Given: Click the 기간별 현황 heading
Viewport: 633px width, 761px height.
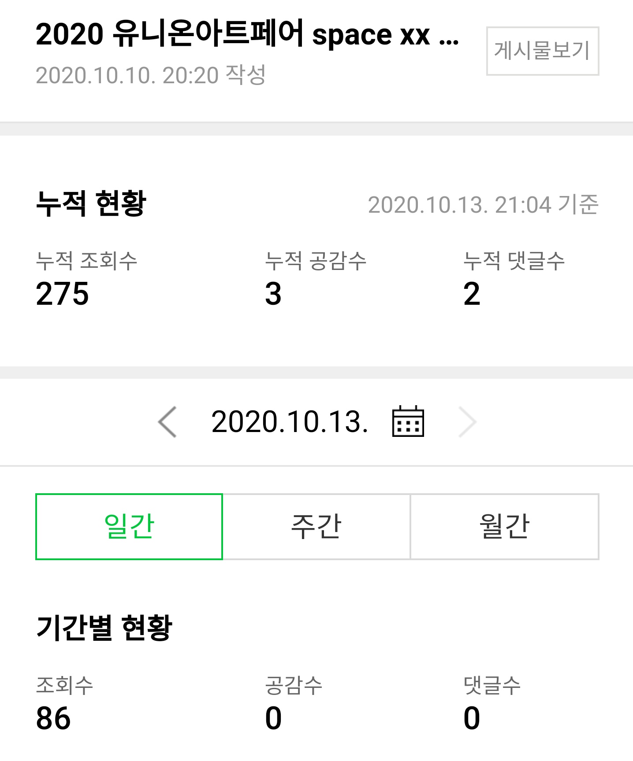Looking at the screenshot, I should 104,628.
